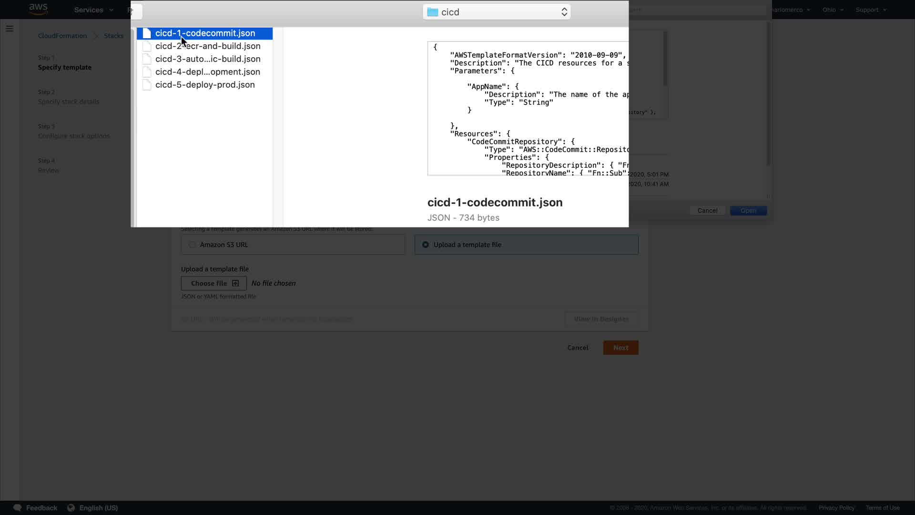The image size is (915, 515).
Task: Click the cicd-2-ecr-and-build.json file icon
Action: point(147,46)
